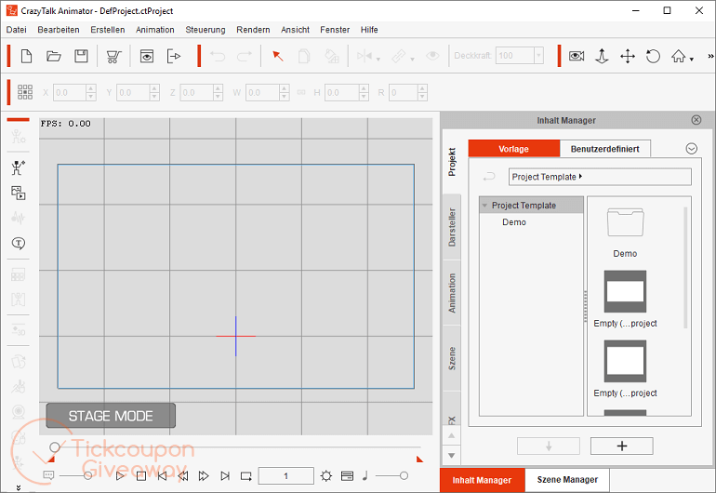Image resolution: width=716 pixels, height=493 pixels.
Task: Open an existing project folder icon
Action: pyautogui.click(x=54, y=56)
